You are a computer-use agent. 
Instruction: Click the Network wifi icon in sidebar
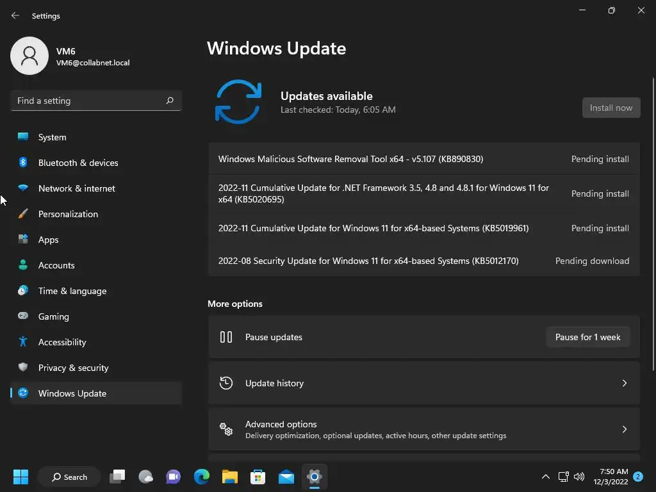(x=23, y=188)
